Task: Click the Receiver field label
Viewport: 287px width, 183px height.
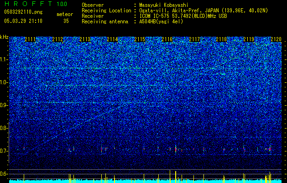Action: (x=93, y=16)
